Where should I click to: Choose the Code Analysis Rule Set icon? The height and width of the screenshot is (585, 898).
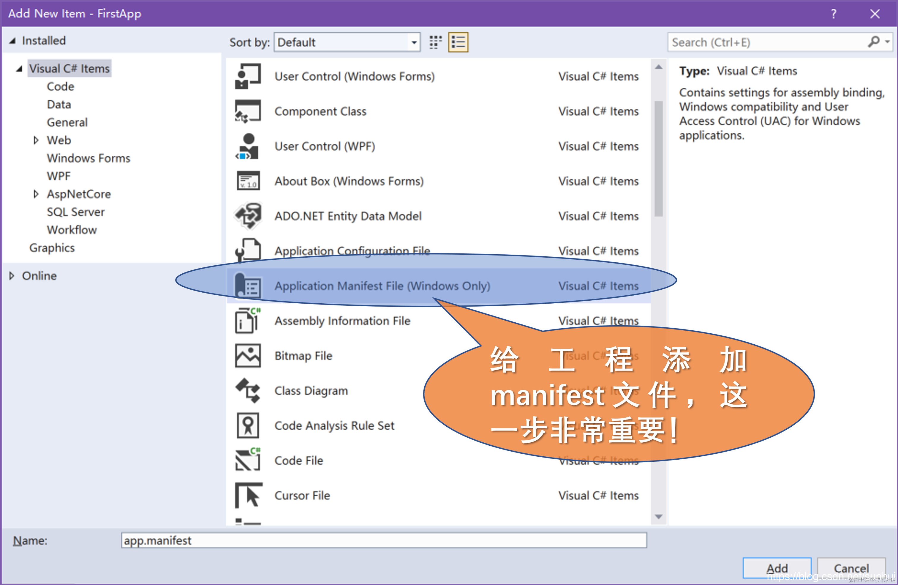(x=248, y=425)
